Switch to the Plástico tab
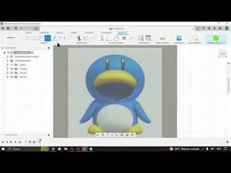Viewport: 231px width, 173px height. tap(89, 33)
